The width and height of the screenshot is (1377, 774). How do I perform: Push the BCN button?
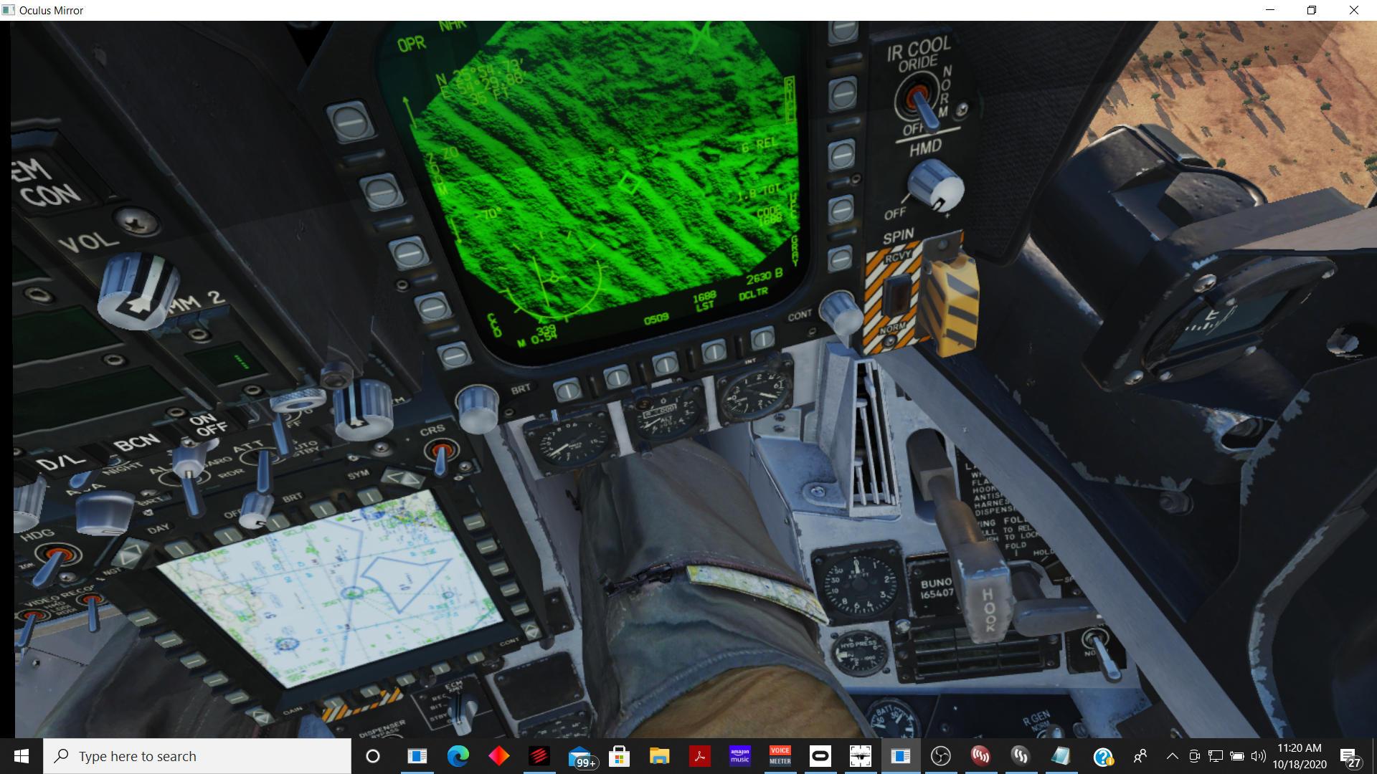tap(137, 441)
